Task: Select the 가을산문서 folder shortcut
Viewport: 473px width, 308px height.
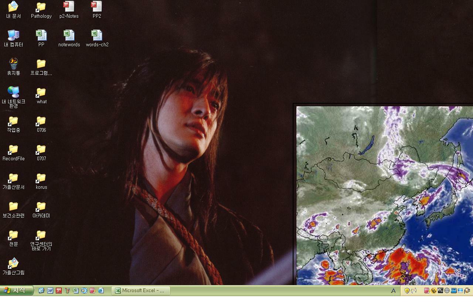Action: click(13, 181)
